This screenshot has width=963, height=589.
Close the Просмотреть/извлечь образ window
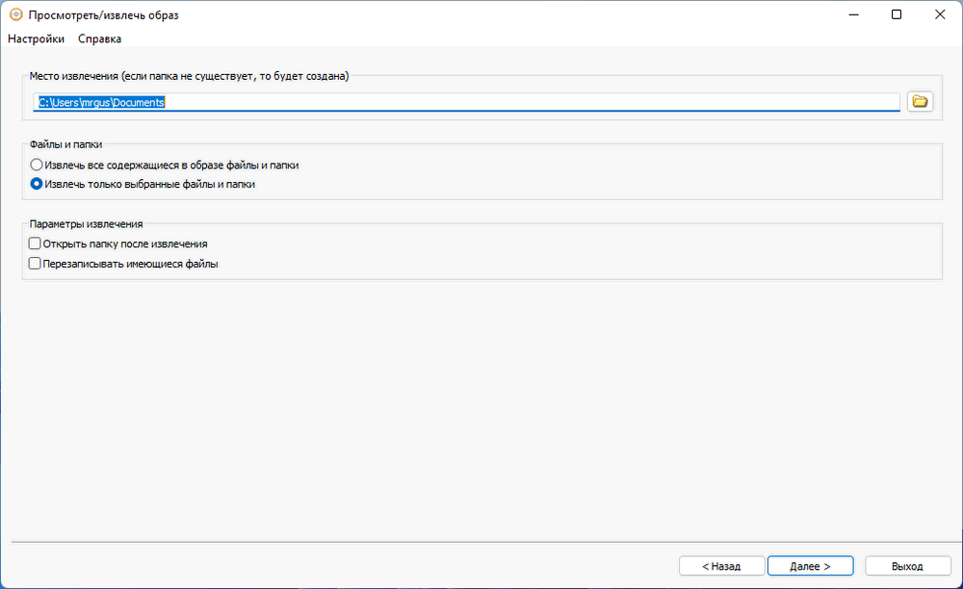coord(941,15)
